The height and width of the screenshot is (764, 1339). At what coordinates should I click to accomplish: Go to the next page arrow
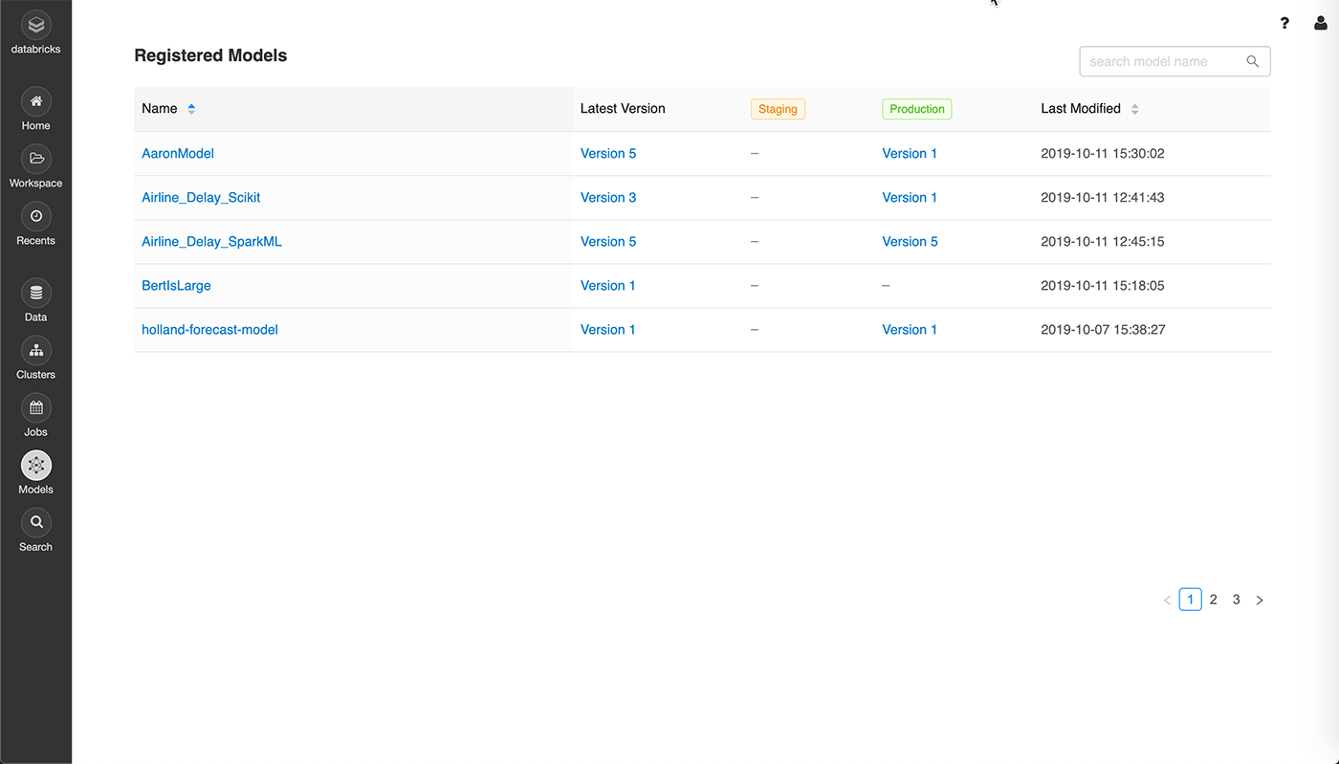(1260, 600)
